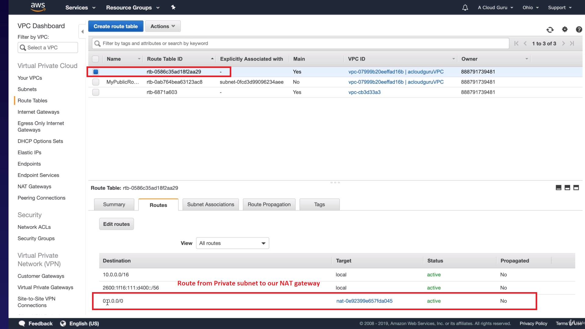Screen dimensions: 585x329
Task: Go to the AWS console home logo
Action: (x=38, y=7)
